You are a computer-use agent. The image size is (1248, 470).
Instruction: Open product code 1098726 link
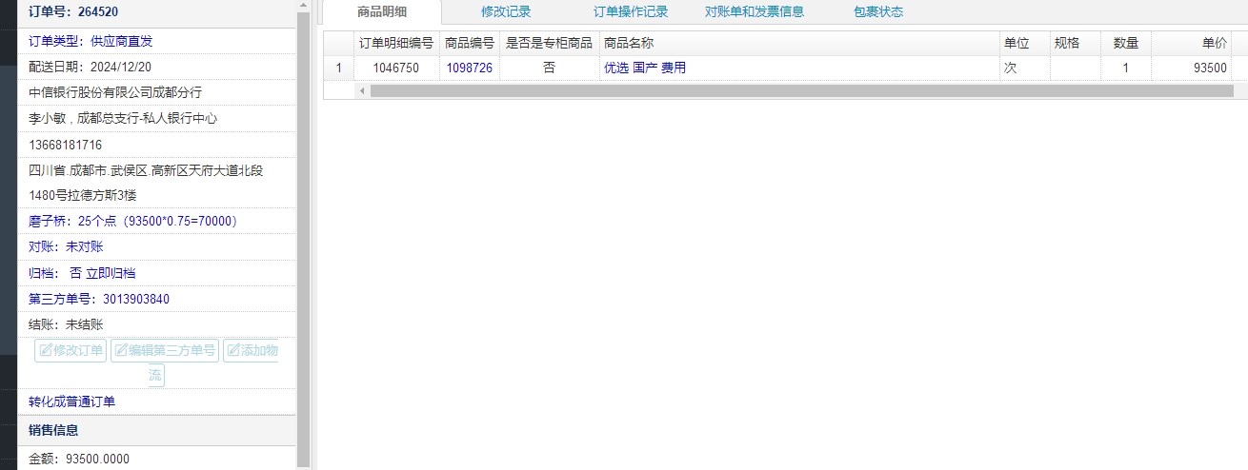click(x=470, y=68)
